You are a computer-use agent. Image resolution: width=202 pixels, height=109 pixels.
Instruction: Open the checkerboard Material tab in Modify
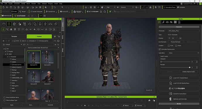(x=175, y=22)
